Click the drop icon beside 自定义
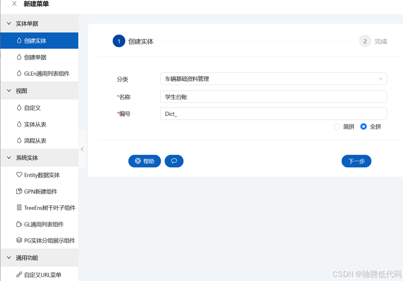 pos(19,108)
